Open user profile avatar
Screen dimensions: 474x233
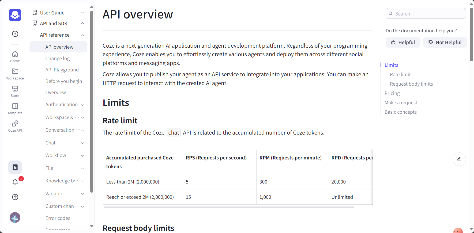pyautogui.click(x=15, y=217)
